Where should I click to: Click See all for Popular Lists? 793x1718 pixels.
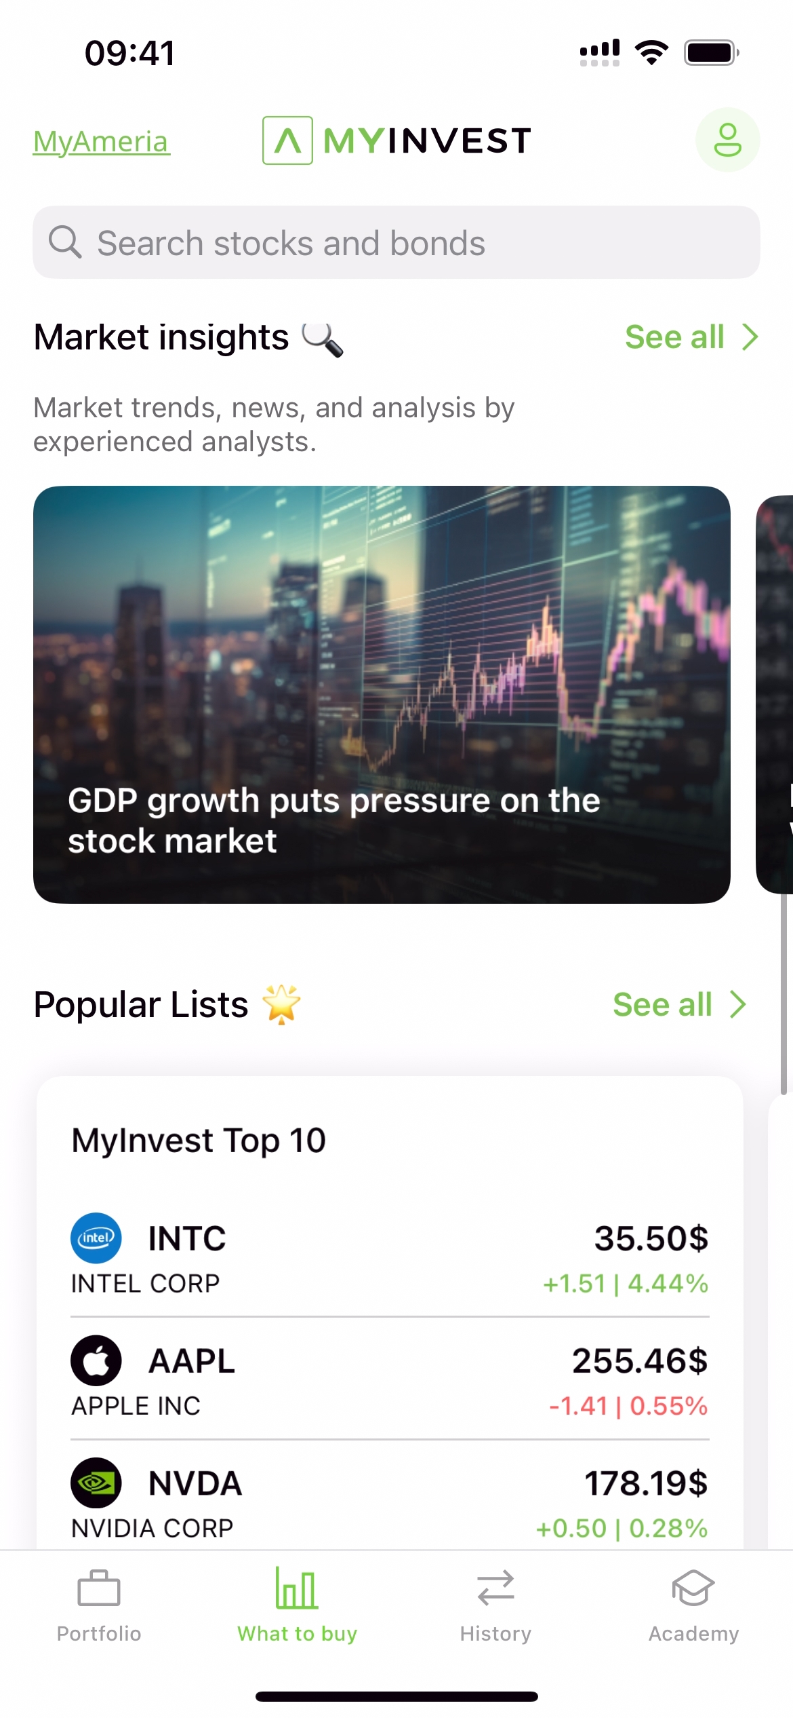coord(662,1005)
